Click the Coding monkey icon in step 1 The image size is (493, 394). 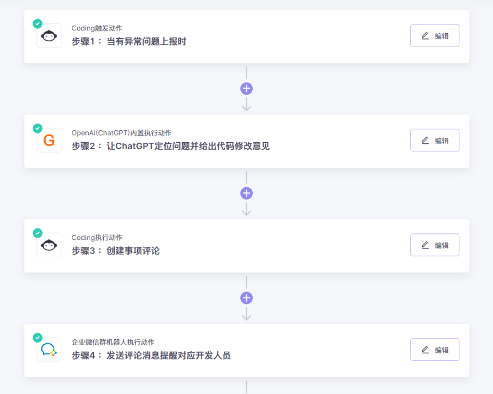49,36
